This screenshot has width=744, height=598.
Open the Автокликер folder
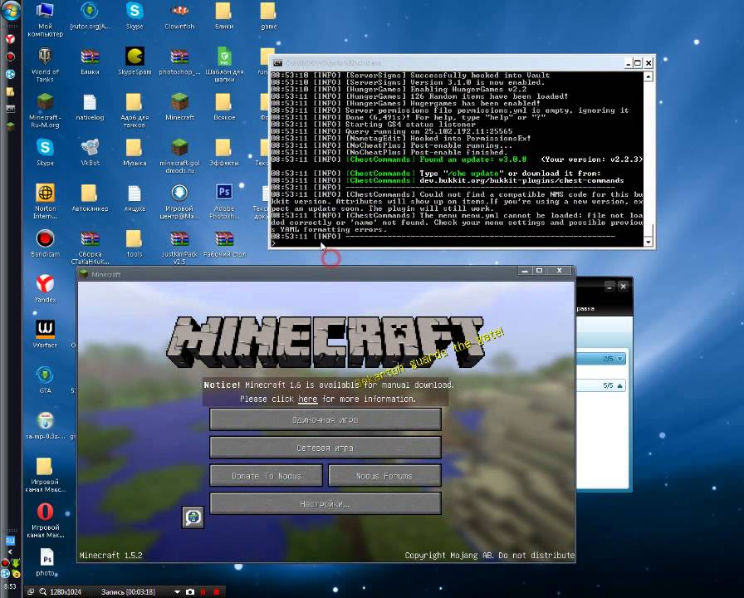point(90,198)
